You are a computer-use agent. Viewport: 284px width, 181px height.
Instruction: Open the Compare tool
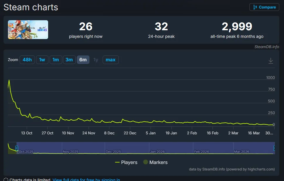264,7
